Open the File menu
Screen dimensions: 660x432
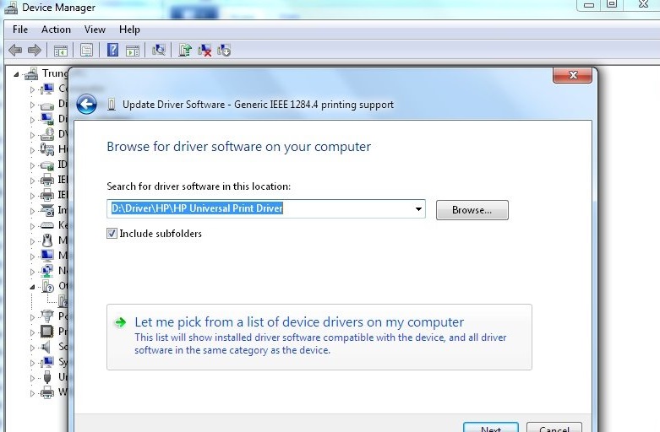[20, 30]
